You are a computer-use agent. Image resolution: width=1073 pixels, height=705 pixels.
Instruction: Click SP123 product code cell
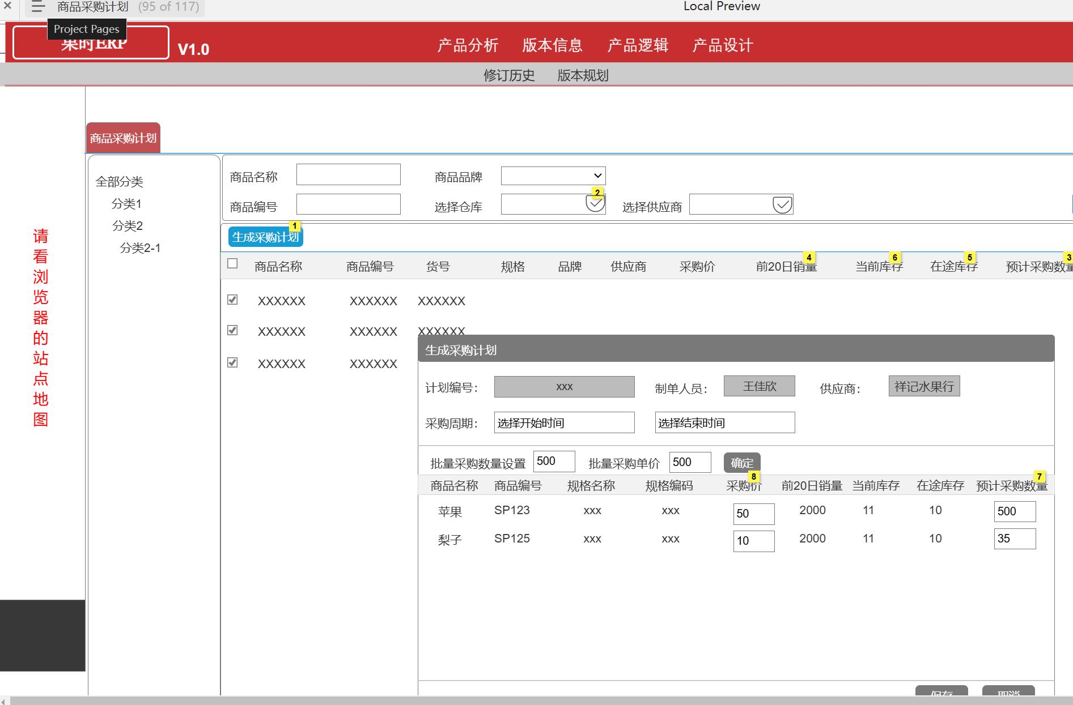pos(512,510)
